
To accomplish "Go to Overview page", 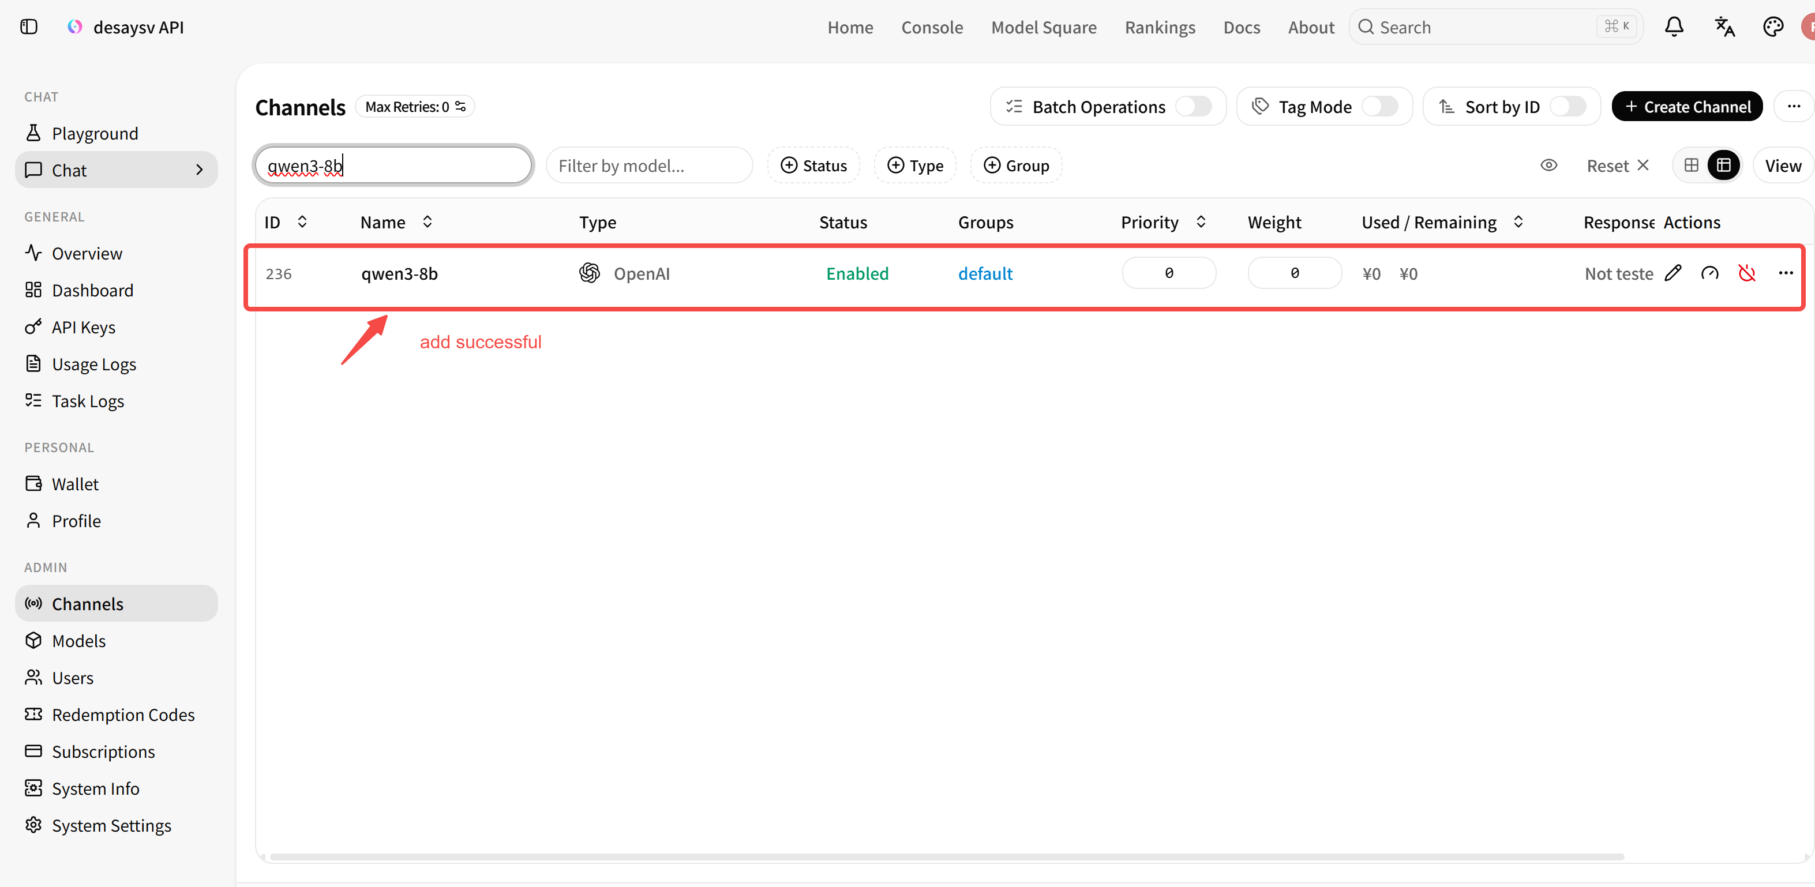I will (117, 253).
